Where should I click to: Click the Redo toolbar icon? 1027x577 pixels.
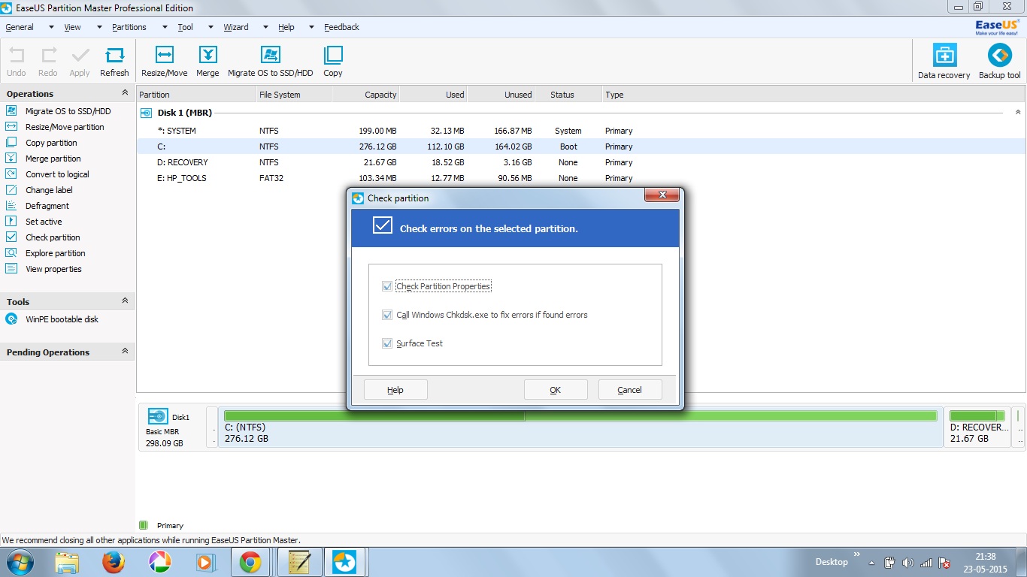(x=48, y=56)
